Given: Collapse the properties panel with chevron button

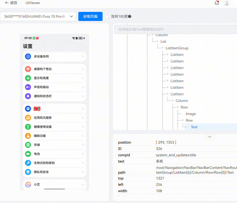Looking at the screenshot, I should point(209,137).
